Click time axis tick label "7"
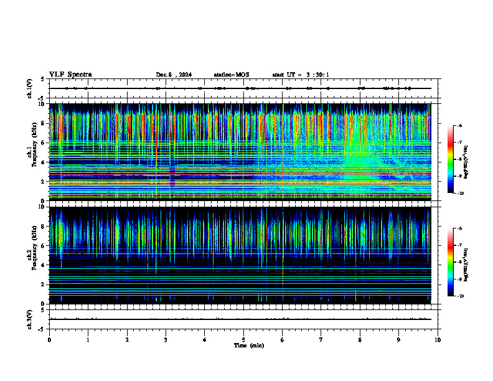This screenshot has width=493, height=381. (321, 340)
